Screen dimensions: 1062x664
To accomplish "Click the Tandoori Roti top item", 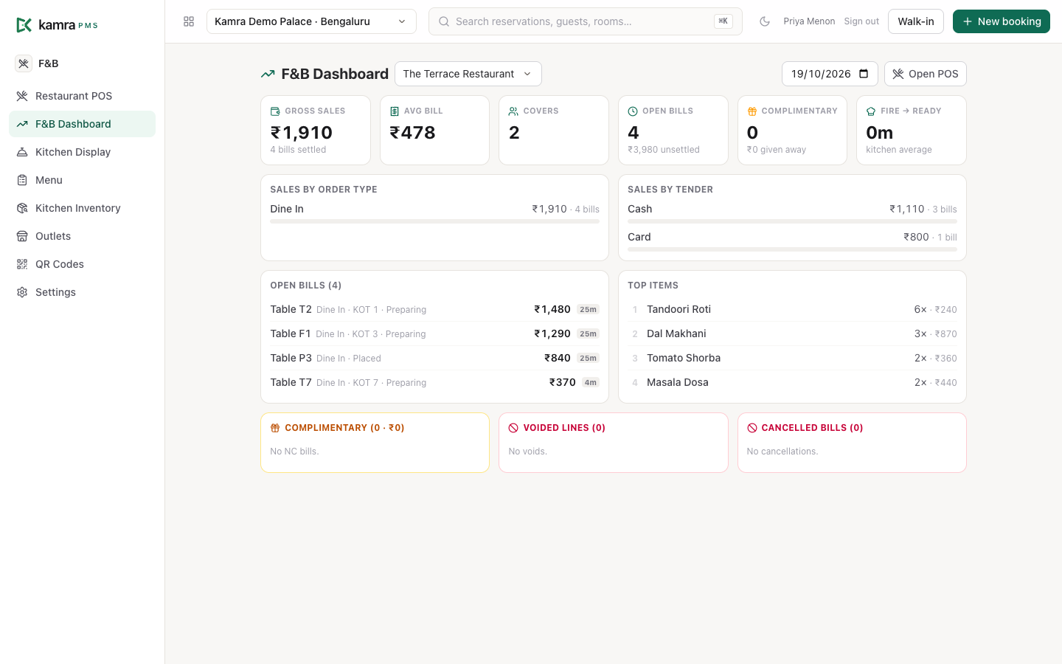I will 792,309.
